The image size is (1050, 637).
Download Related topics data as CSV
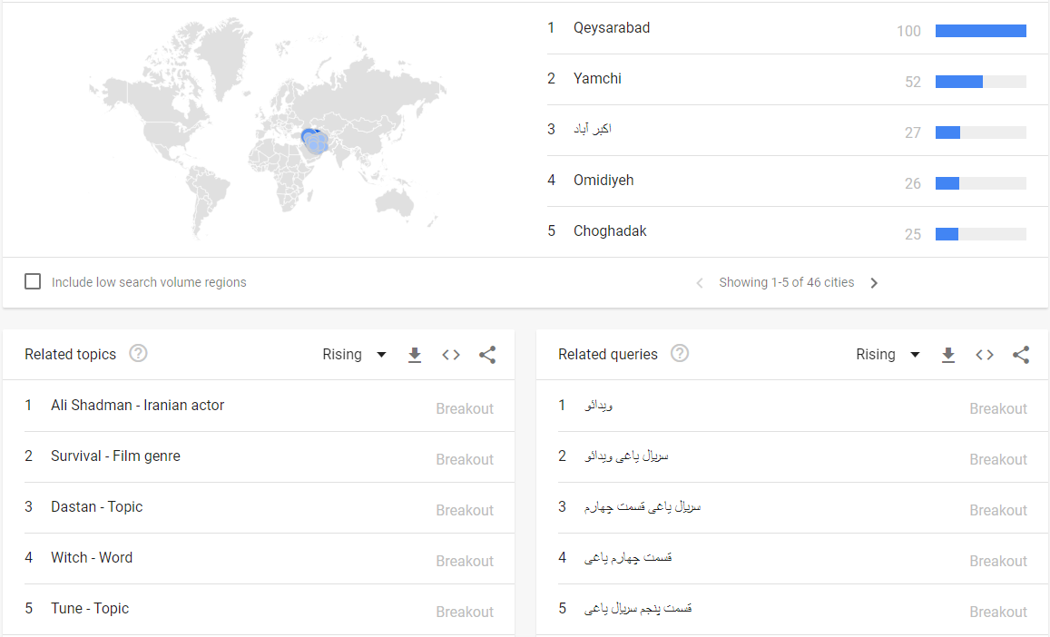415,355
